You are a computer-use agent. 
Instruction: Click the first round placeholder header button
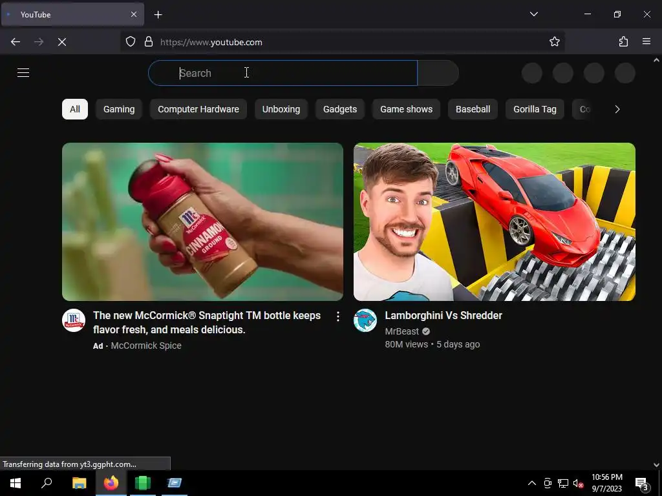[532, 73]
